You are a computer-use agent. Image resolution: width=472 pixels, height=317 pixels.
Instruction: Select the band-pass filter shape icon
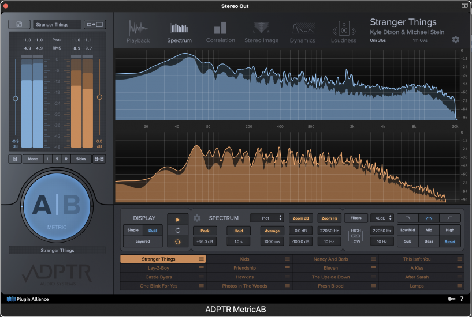tap(429, 218)
